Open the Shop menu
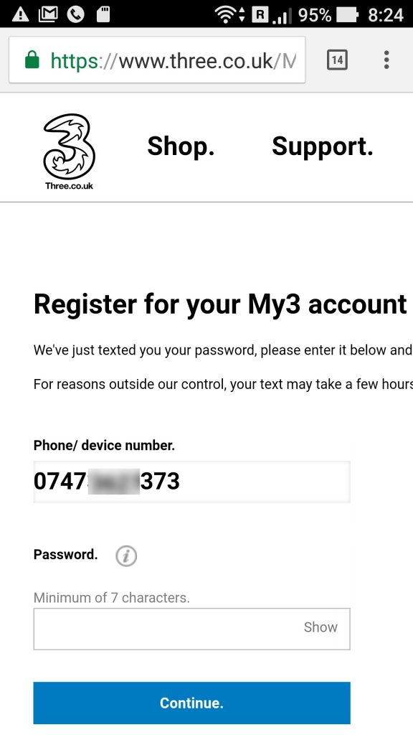The height and width of the screenshot is (735, 413). pos(181,146)
